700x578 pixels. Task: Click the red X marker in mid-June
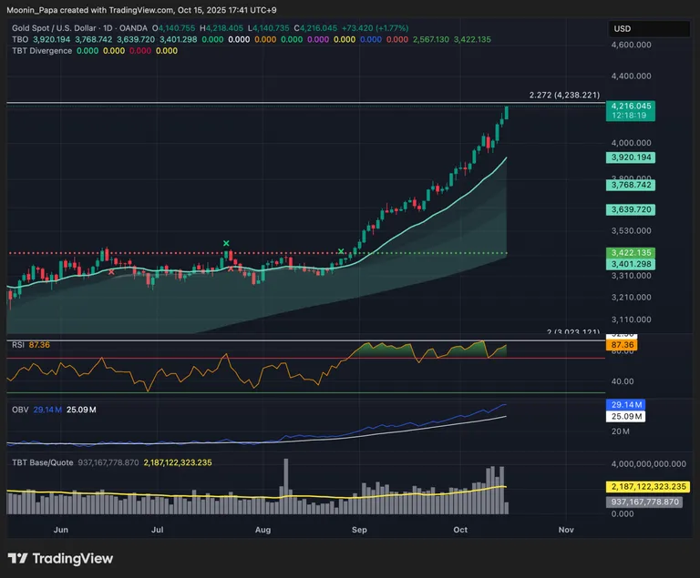pos(111,271)
